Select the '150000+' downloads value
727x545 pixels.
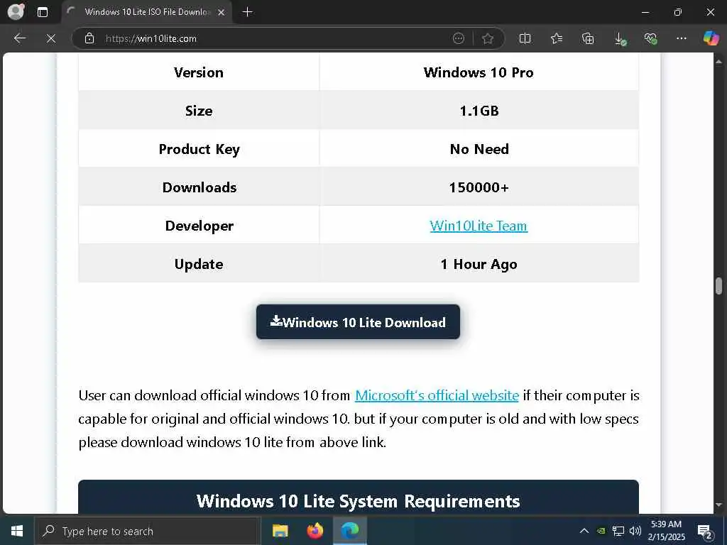coord(479,187)
